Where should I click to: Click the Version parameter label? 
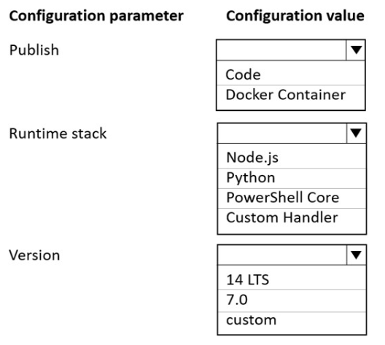34,255
